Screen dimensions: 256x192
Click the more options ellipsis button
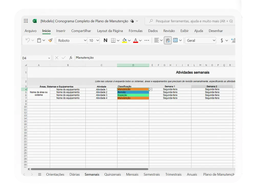coord(147,40)
